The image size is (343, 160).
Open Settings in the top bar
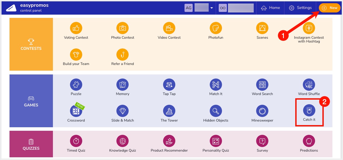point(300,8)
